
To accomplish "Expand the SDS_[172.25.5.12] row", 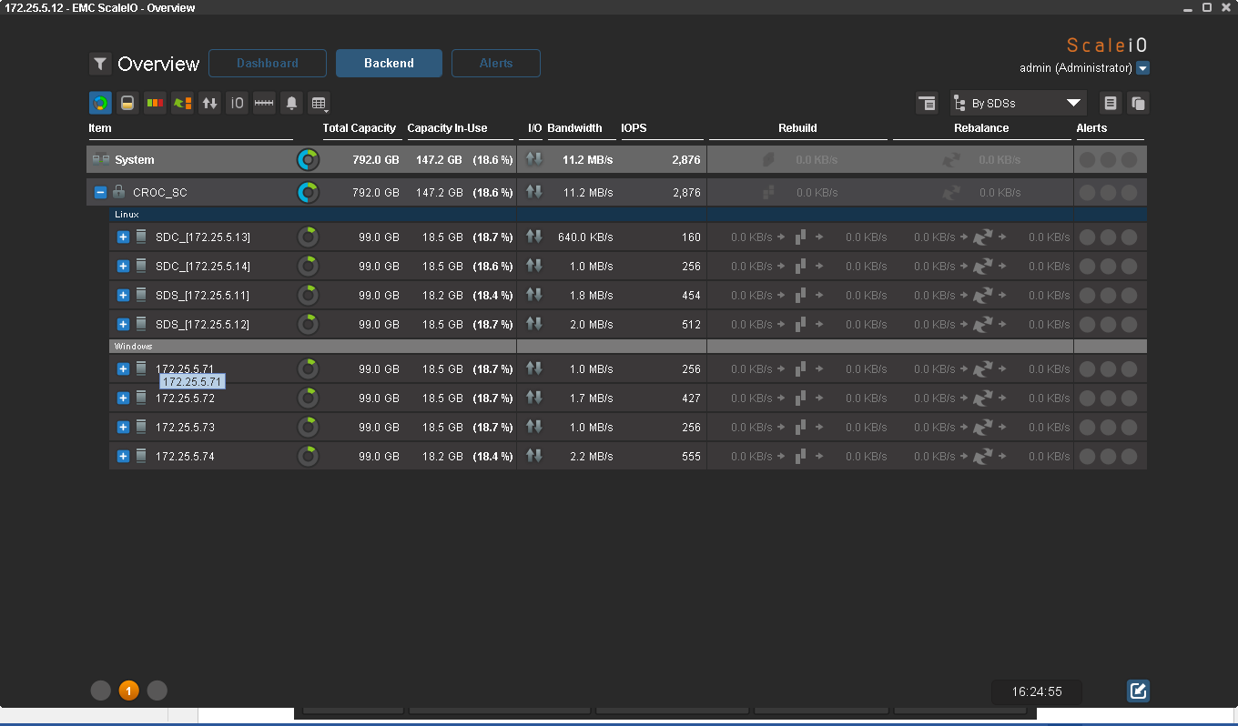I will coord(123,325).
